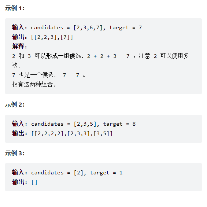Click the 输入 label in example 3

pyautogui.click(x=19, y=173)
